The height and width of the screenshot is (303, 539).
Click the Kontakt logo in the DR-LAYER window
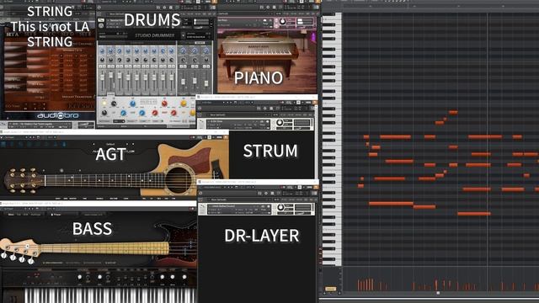click(200, 193)
